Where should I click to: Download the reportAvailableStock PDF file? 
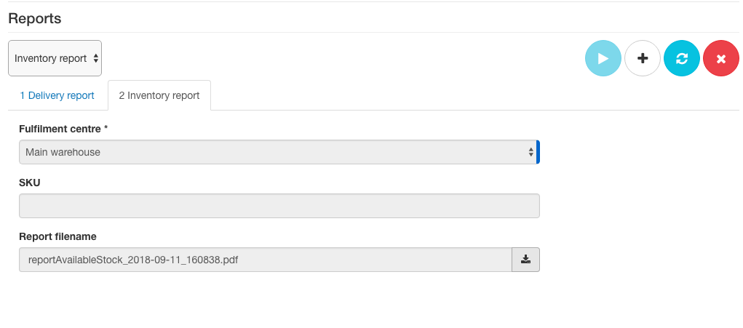tap(525, 260)
